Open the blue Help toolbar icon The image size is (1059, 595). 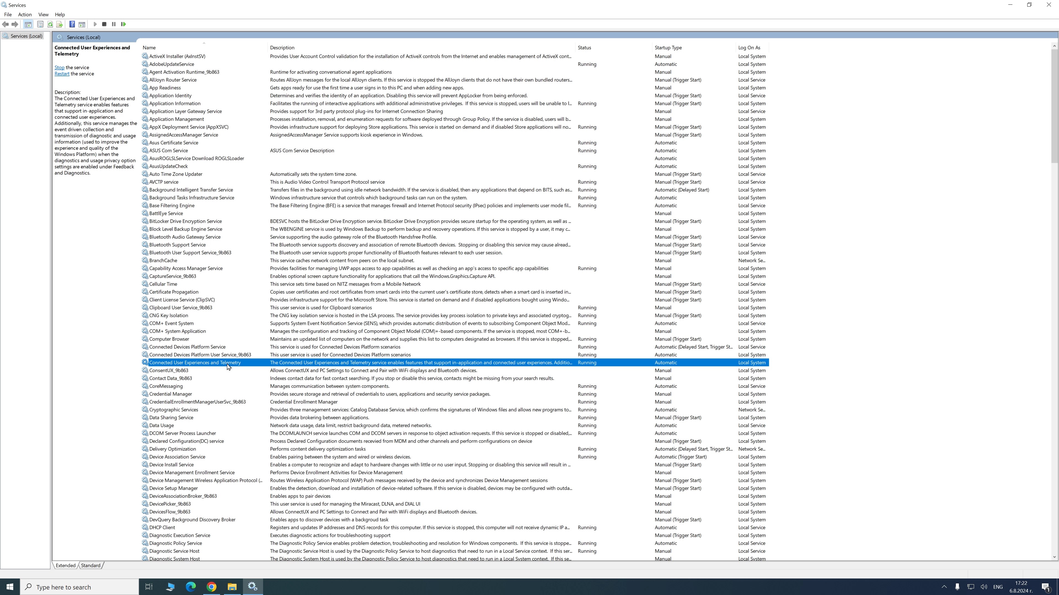72,24
